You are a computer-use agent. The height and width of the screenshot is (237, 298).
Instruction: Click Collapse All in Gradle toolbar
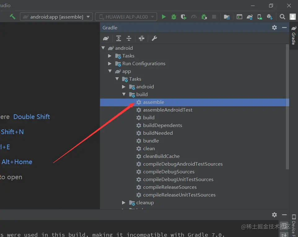(129, 39)
